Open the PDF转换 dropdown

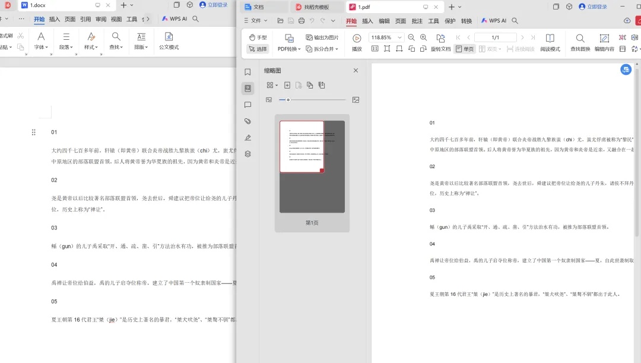tap(289, 49)
